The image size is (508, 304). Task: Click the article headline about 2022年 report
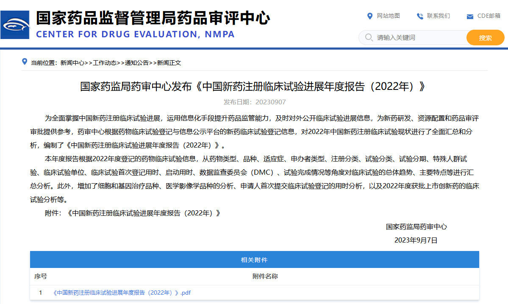click(253, 86)
